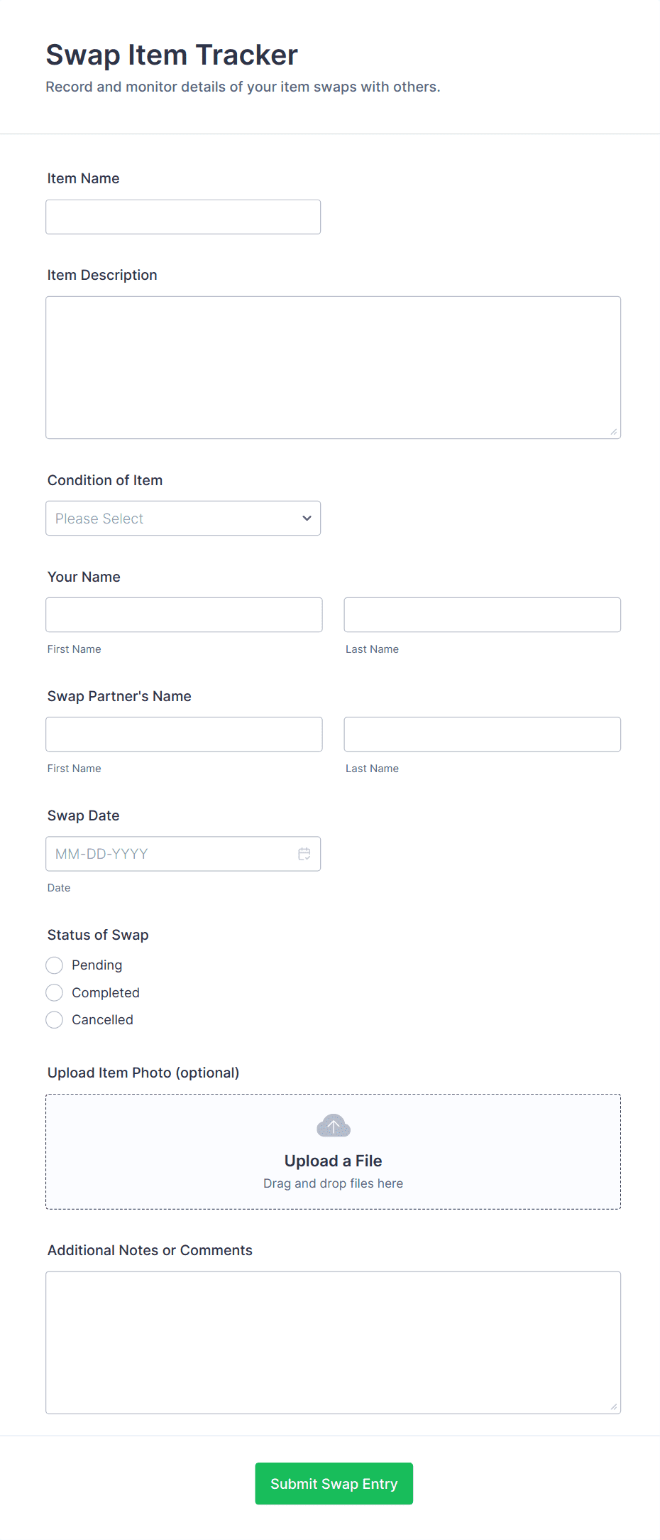The height and width of the screenshot is (1540, 660).
Task: Click the Drag and drop files area
Action: (x=334, y=1183)
